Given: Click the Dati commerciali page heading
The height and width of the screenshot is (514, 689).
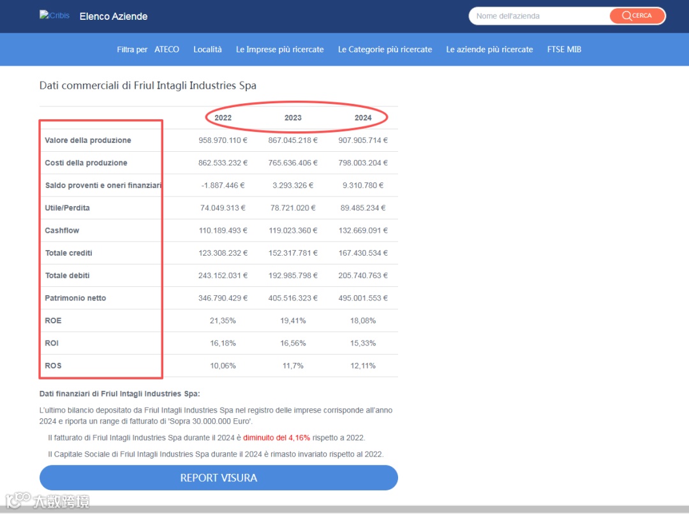Looking at the screenshot, I should (147, 85).
